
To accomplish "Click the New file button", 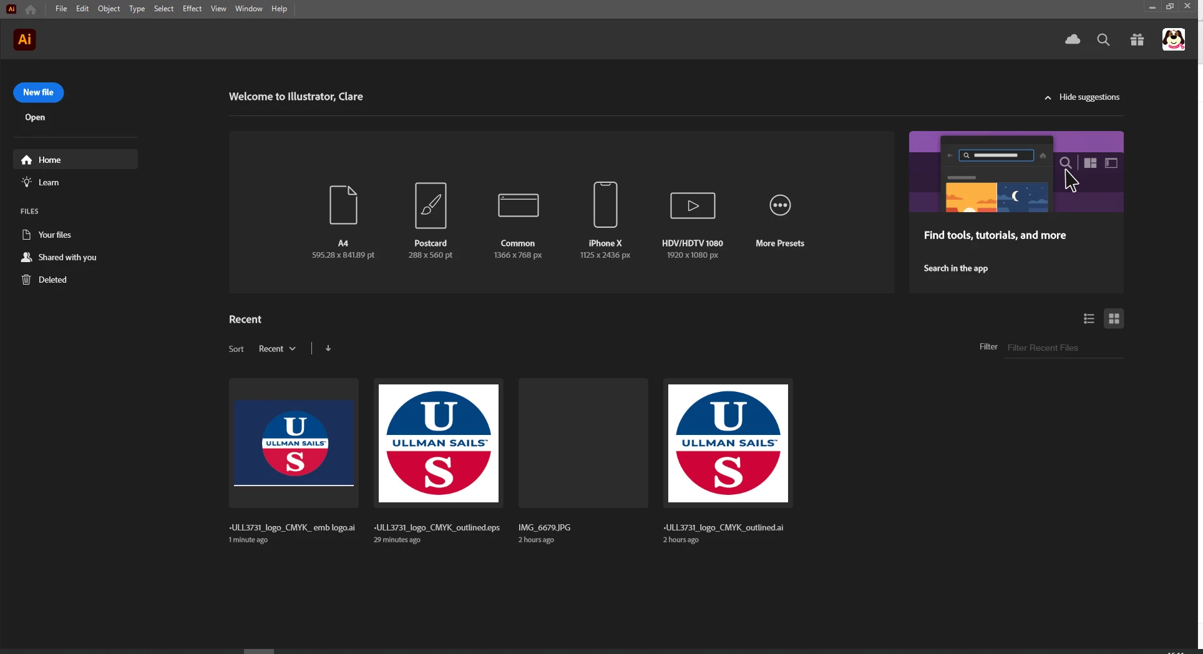I will [x=39, y=92].
